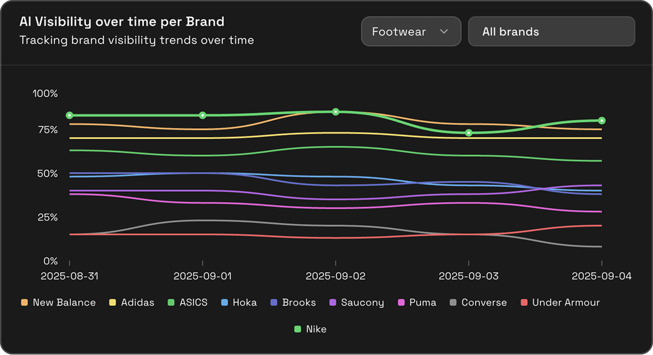The width and height of the screenshot is (653, 355).
Task: Toggle ASICS series in legend
Action: pyautogui.click(x=188, y=303)
